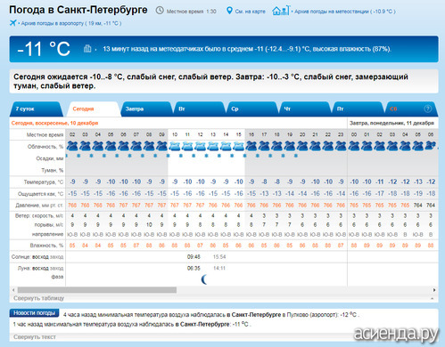This screenshot has height=347, width=445.
Task: Click the snowflake precipitation mark under hour 19
Action: (296, 156)
